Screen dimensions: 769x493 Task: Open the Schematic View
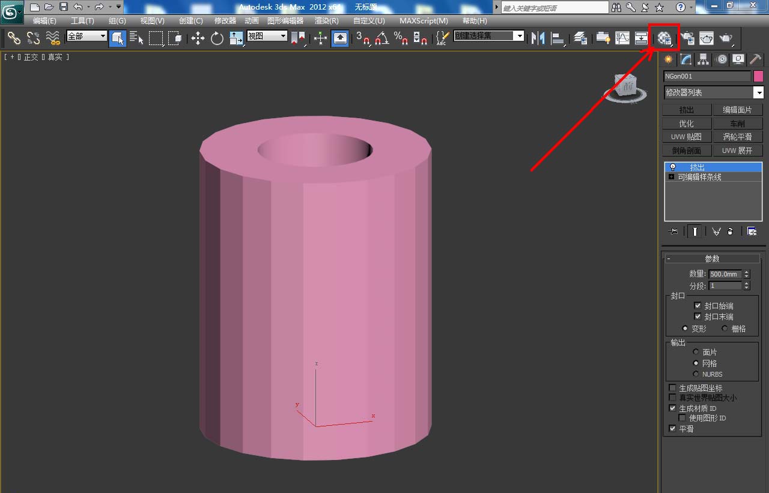point(642,38)
